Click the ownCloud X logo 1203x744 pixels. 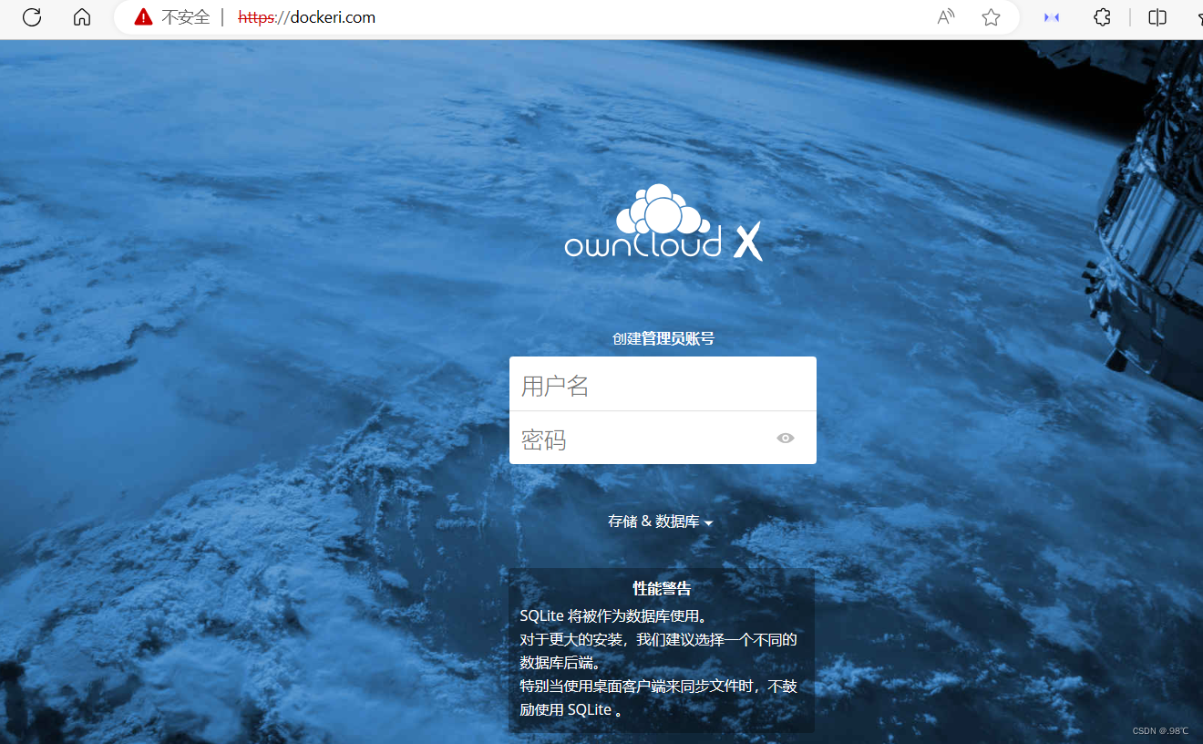[x=663, y=222]
